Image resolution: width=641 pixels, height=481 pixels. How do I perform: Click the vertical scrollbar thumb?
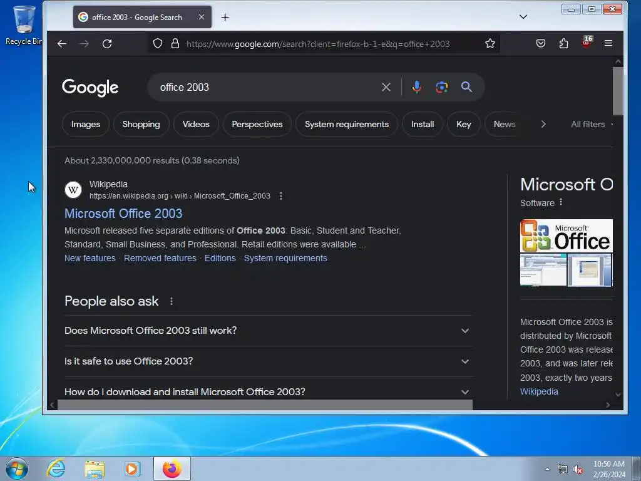pos(618,91)
